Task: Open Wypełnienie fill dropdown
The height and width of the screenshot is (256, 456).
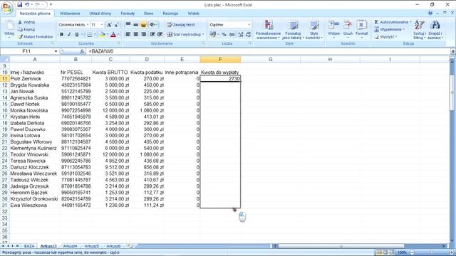Action: [390, 29]
